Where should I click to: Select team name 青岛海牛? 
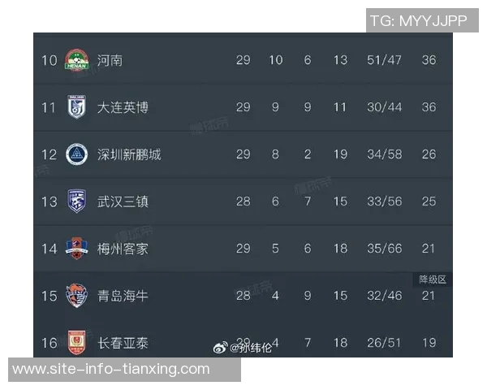coord(123,296)
